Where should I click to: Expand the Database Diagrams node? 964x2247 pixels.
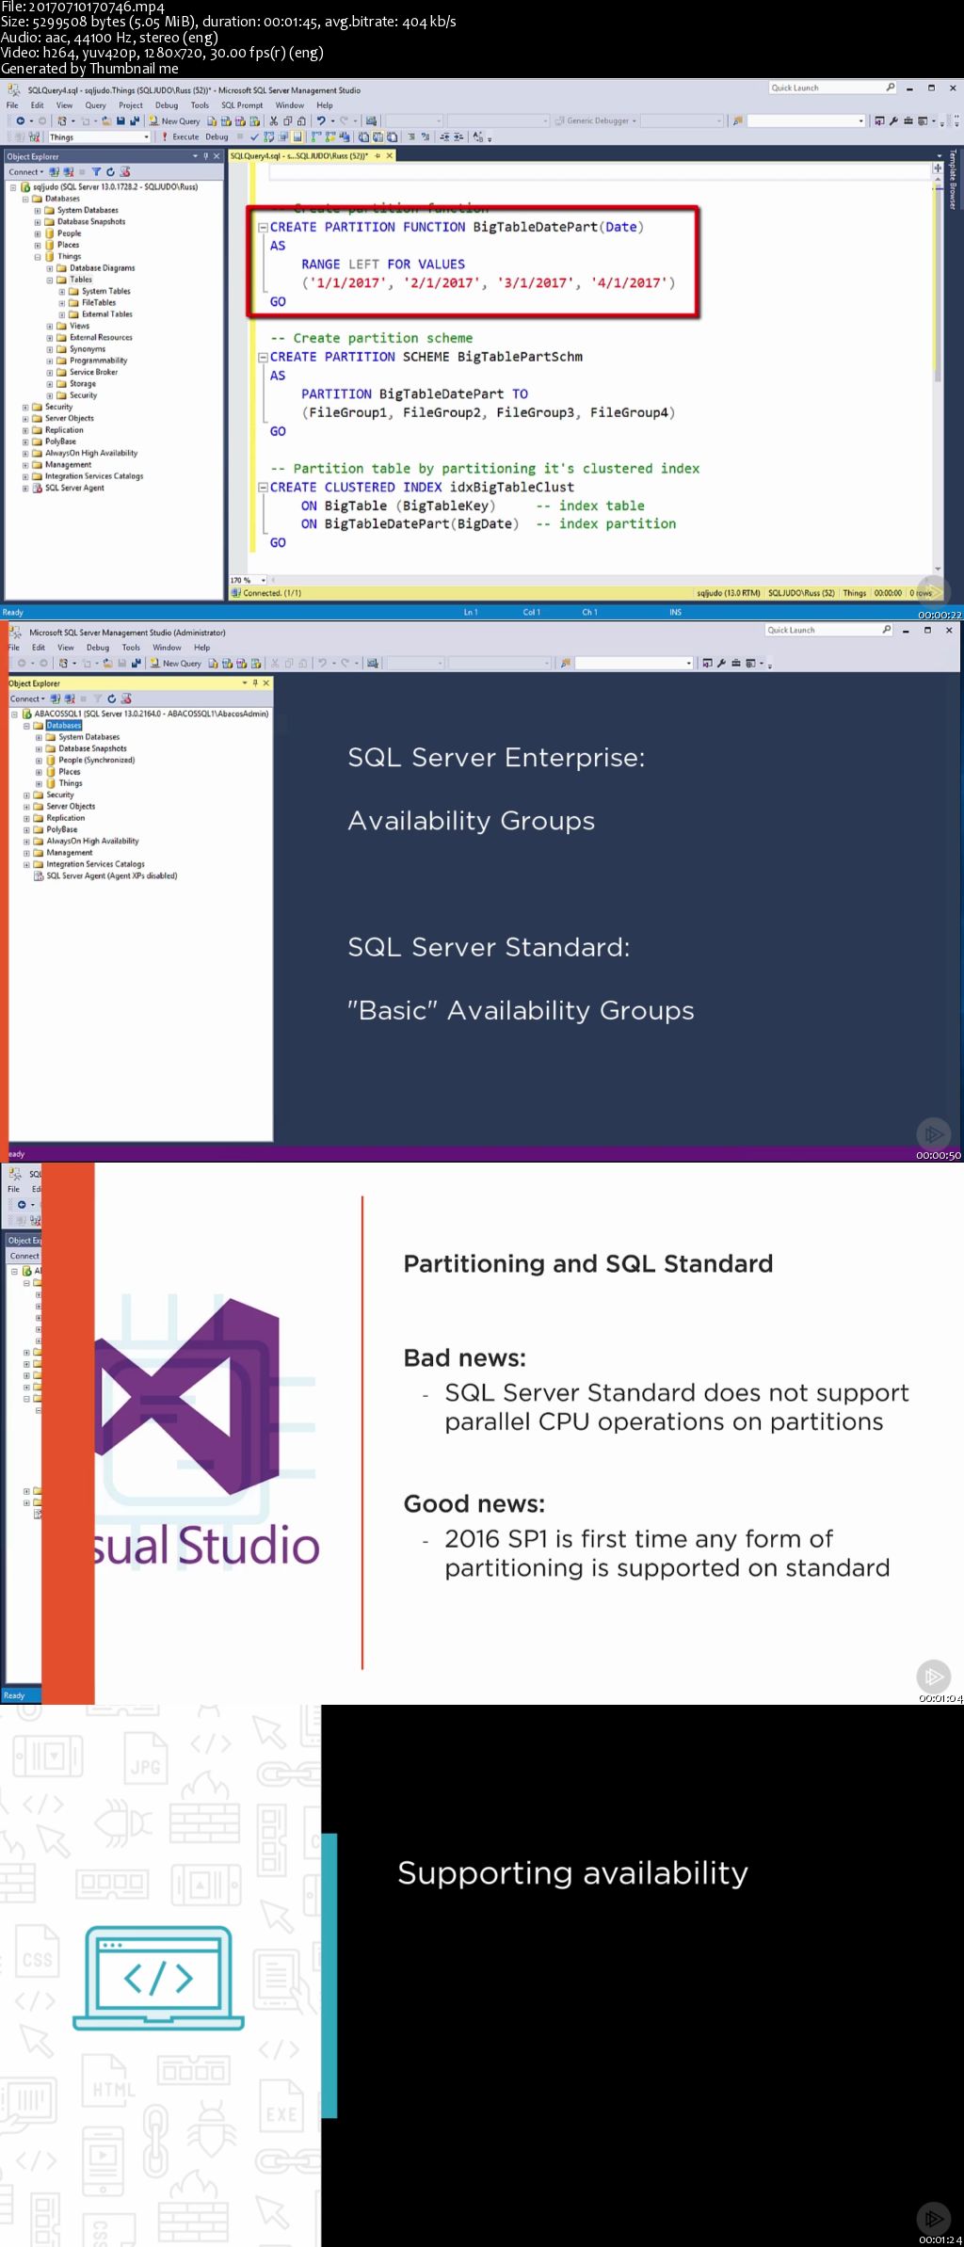click(50, 268)
